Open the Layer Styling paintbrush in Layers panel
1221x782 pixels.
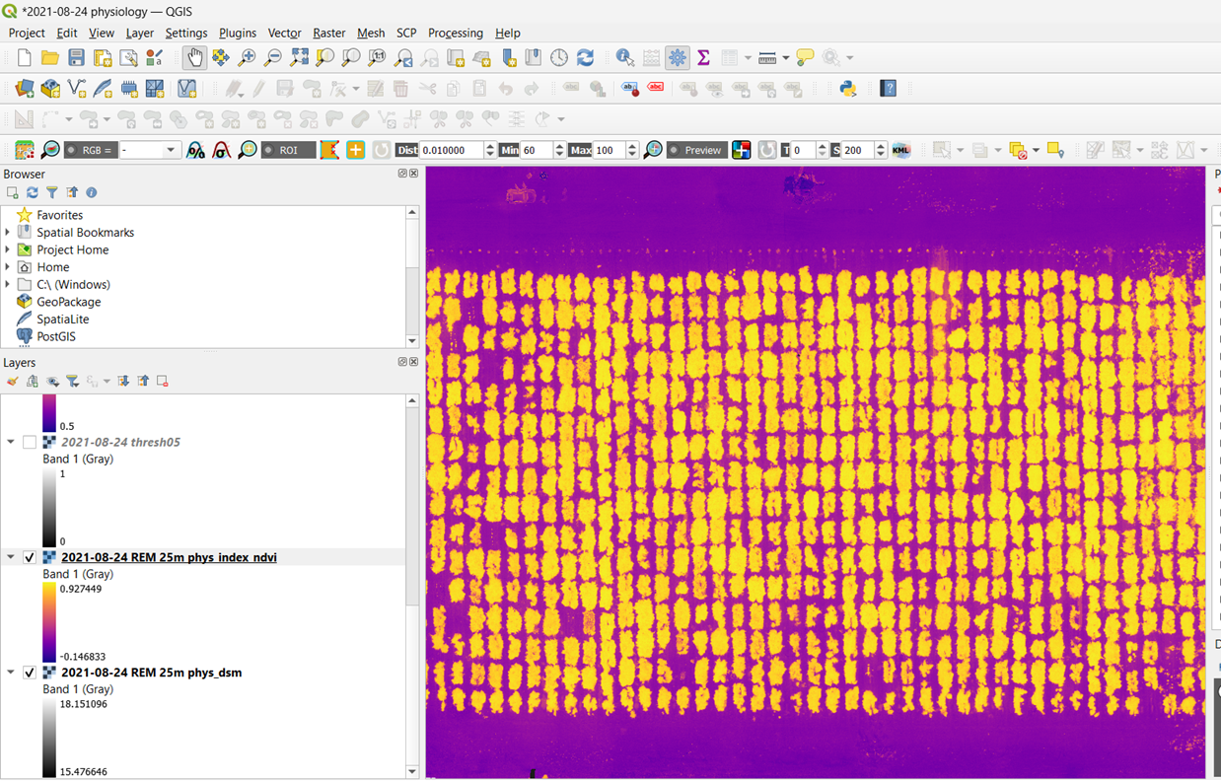point(13,382)
